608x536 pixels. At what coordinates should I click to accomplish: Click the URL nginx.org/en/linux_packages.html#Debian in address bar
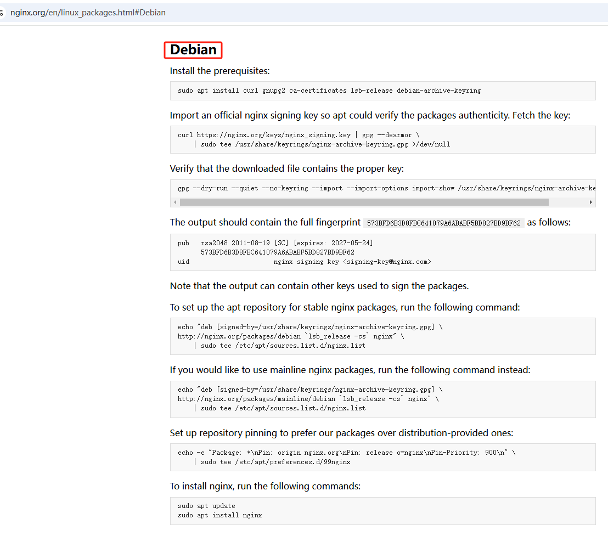[x=88, y=13]
